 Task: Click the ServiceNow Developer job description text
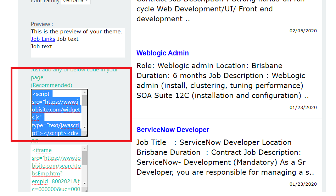(x=225, y=157)
